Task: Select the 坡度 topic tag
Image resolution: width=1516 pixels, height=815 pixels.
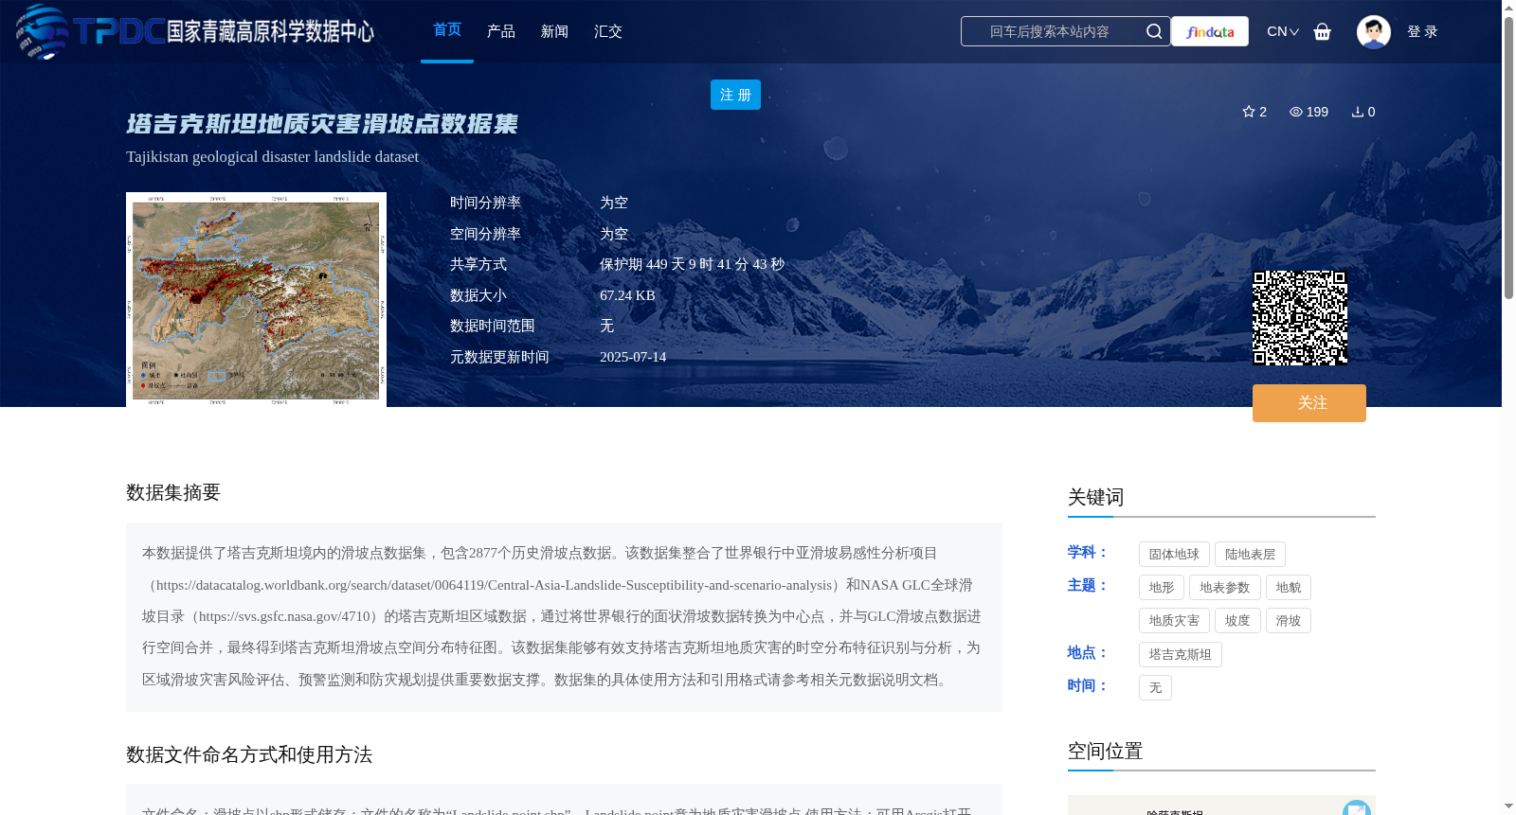Action: click(x=1237, y=621)
